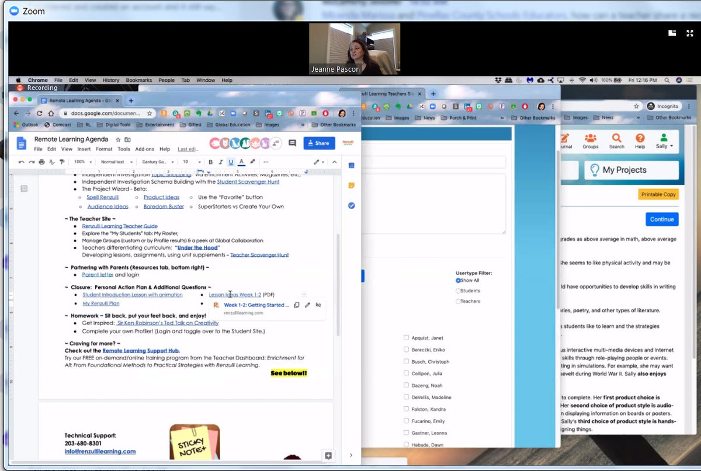This screenshot has height=471, width=701.
Task: Switch to Remote Learning Agenda tab
Action: pyautogui.click(x=81, y=100)
